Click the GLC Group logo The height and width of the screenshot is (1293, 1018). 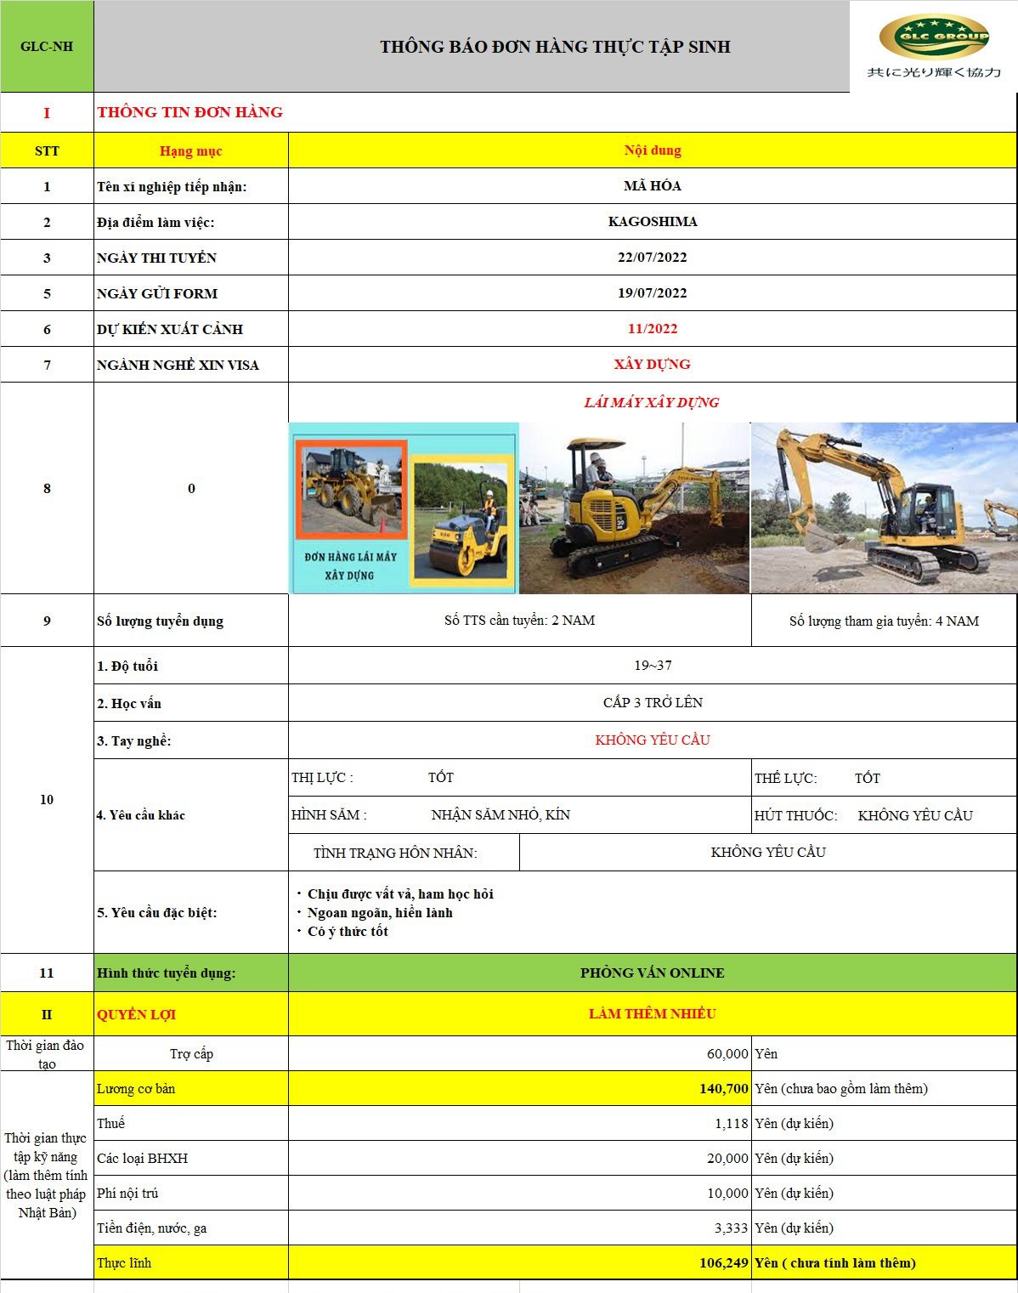coord(933,46)
